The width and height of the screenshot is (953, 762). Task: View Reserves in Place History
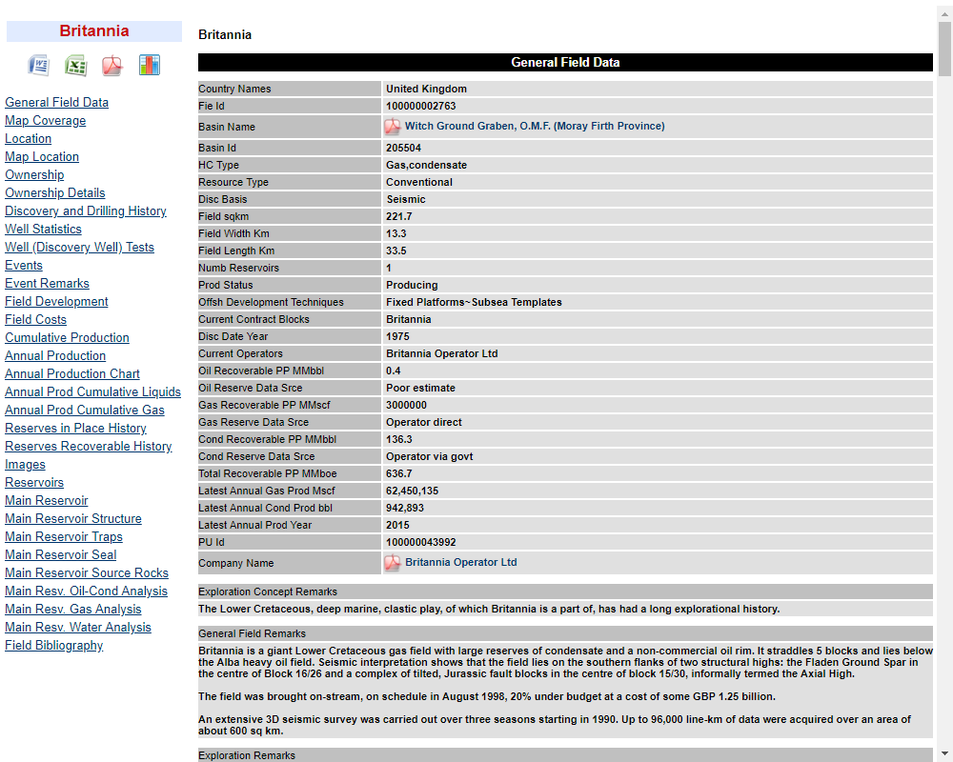pos(75,429)
